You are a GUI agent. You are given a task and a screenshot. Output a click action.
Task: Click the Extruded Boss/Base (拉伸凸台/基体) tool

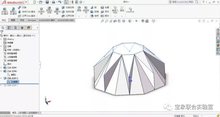(5, 11)
